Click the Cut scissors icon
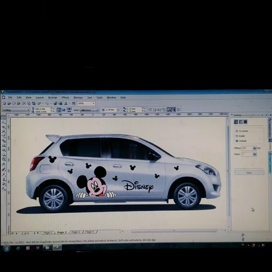This screenshot has height=272, width=272. pos(24,103)
